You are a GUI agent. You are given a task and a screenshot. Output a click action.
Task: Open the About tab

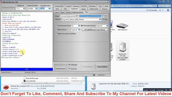pyautogui.click(x=106, y=6)
